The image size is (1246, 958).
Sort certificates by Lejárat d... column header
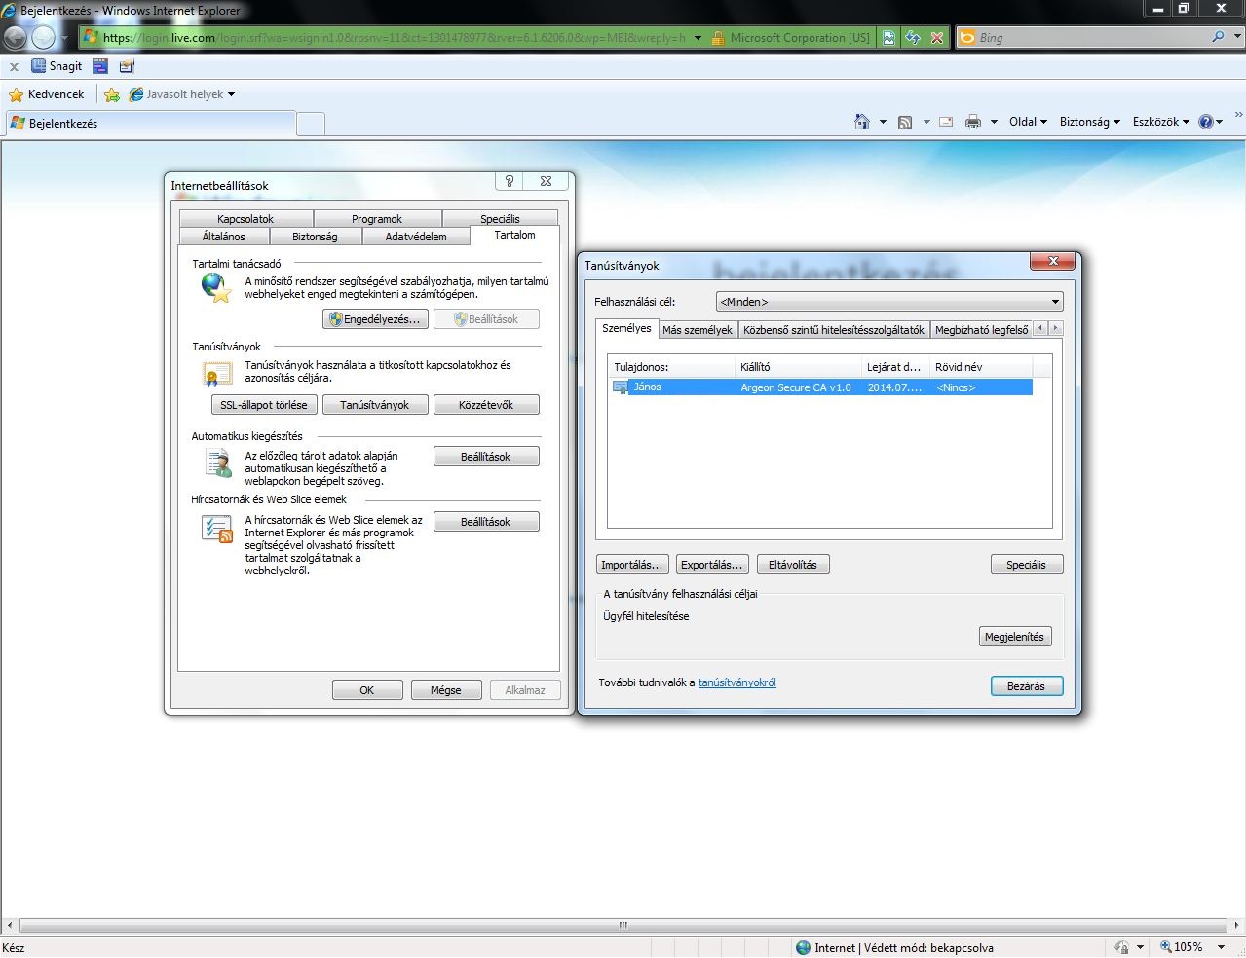(x=895, y=367)
